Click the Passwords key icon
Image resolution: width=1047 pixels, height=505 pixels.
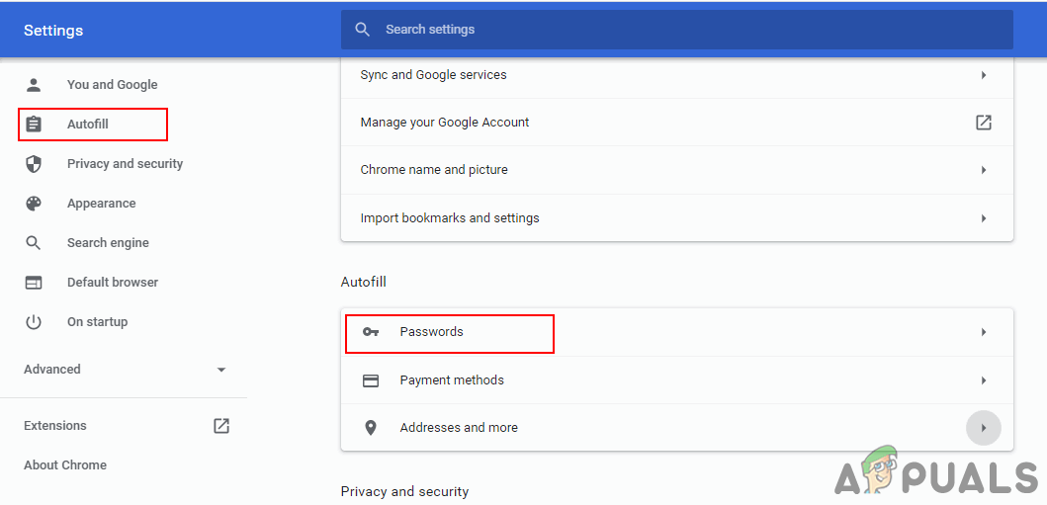(x=371, y=332)
